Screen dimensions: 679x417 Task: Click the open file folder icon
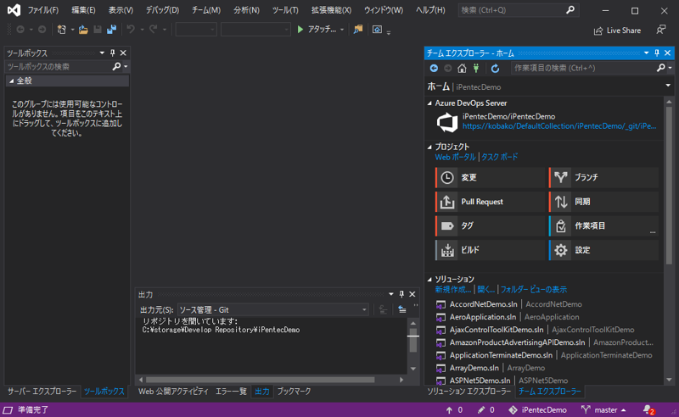[83, 30]
